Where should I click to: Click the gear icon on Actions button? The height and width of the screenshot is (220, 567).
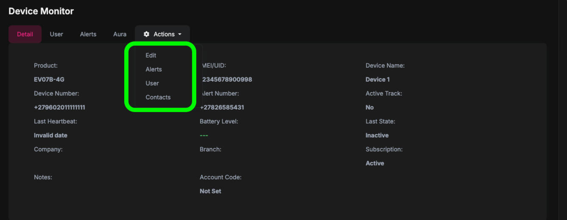[147, 34]
